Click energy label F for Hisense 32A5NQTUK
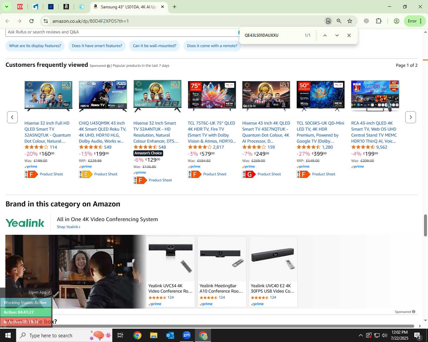Image resolution: width=428 pixels, height=342 pixels. [x=31, y=174]
